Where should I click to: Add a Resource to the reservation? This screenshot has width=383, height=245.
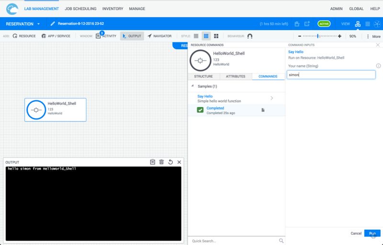24,36
